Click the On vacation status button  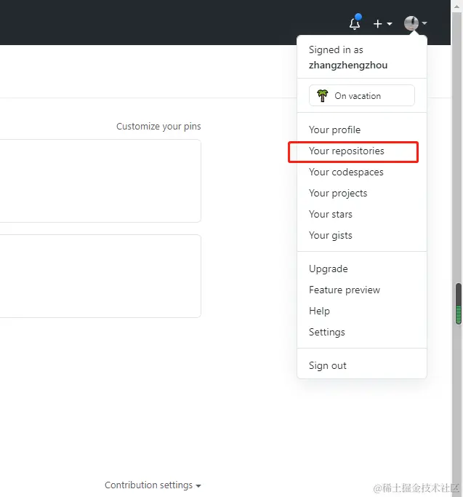[362, 95]
